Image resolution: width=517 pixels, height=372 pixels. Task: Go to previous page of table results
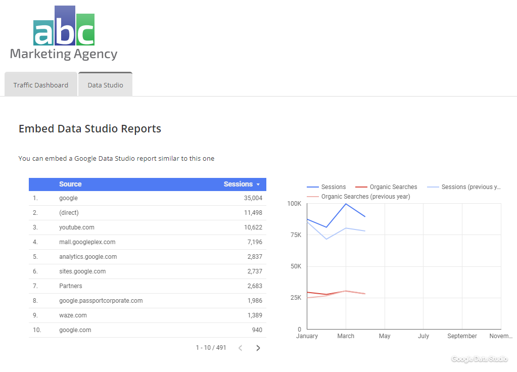coord(241,348)
